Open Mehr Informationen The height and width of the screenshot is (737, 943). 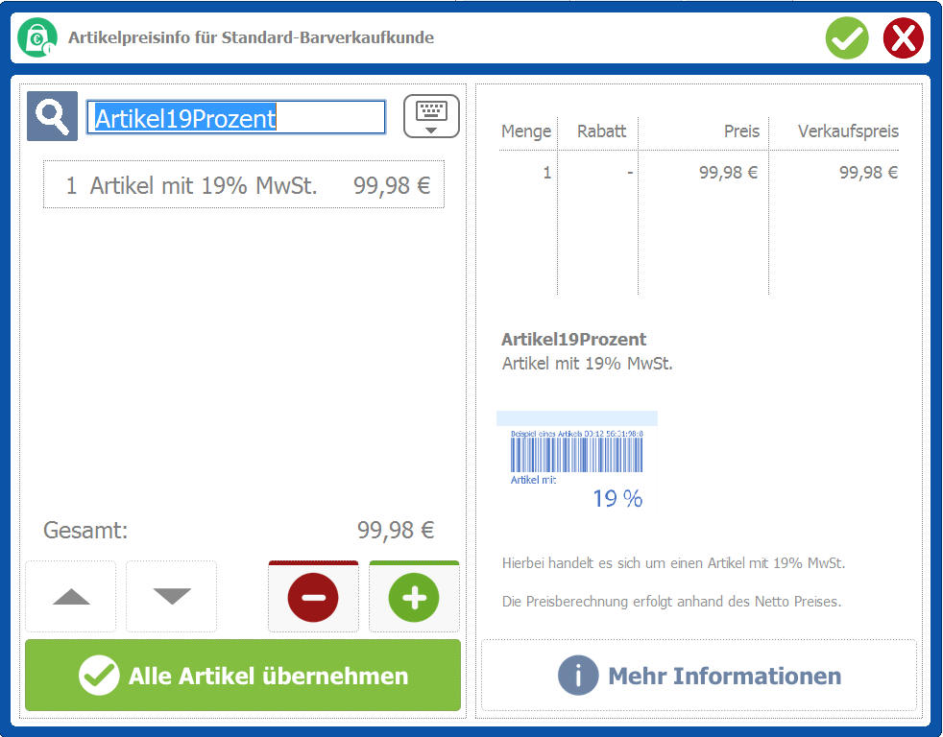click(699, 676)
